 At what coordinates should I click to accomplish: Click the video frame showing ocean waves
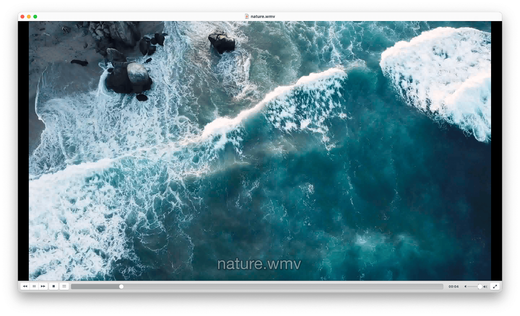[260, 151]
